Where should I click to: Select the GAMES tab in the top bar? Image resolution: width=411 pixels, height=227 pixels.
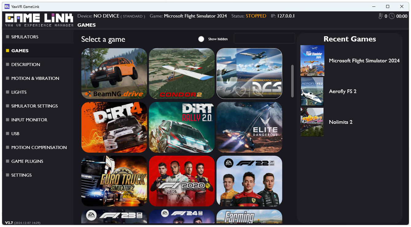coord(87,25)
